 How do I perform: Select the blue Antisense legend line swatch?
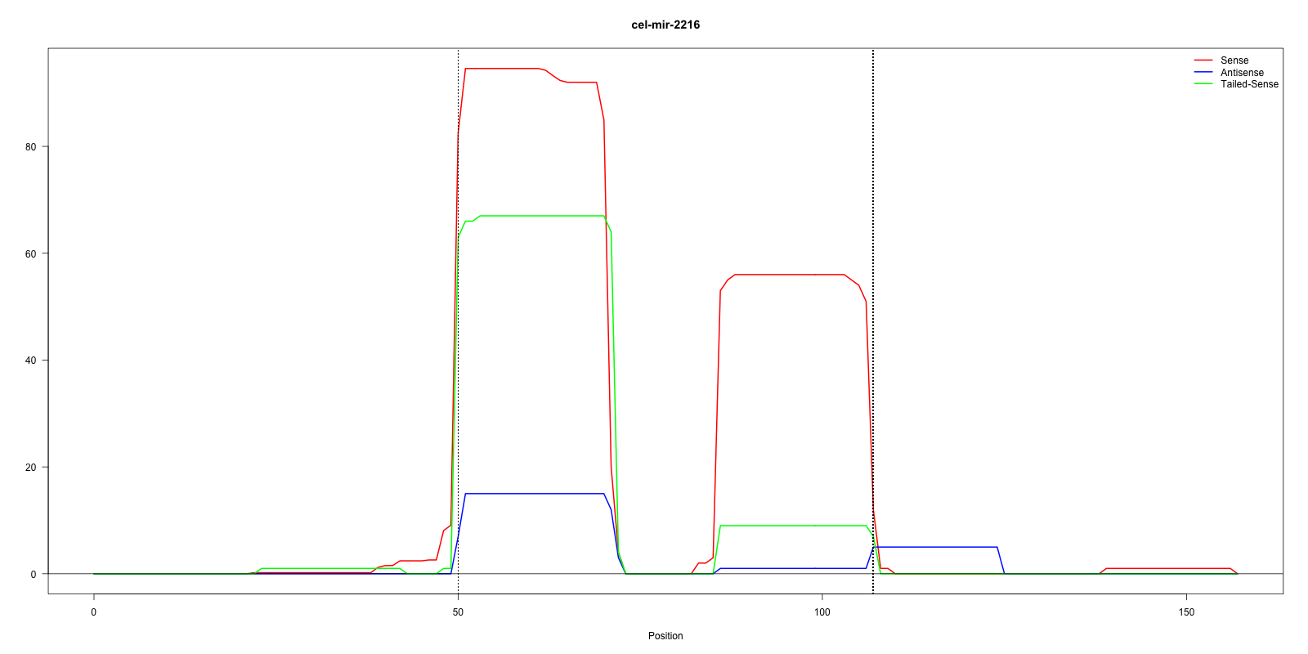click(x=1203, y=73)
